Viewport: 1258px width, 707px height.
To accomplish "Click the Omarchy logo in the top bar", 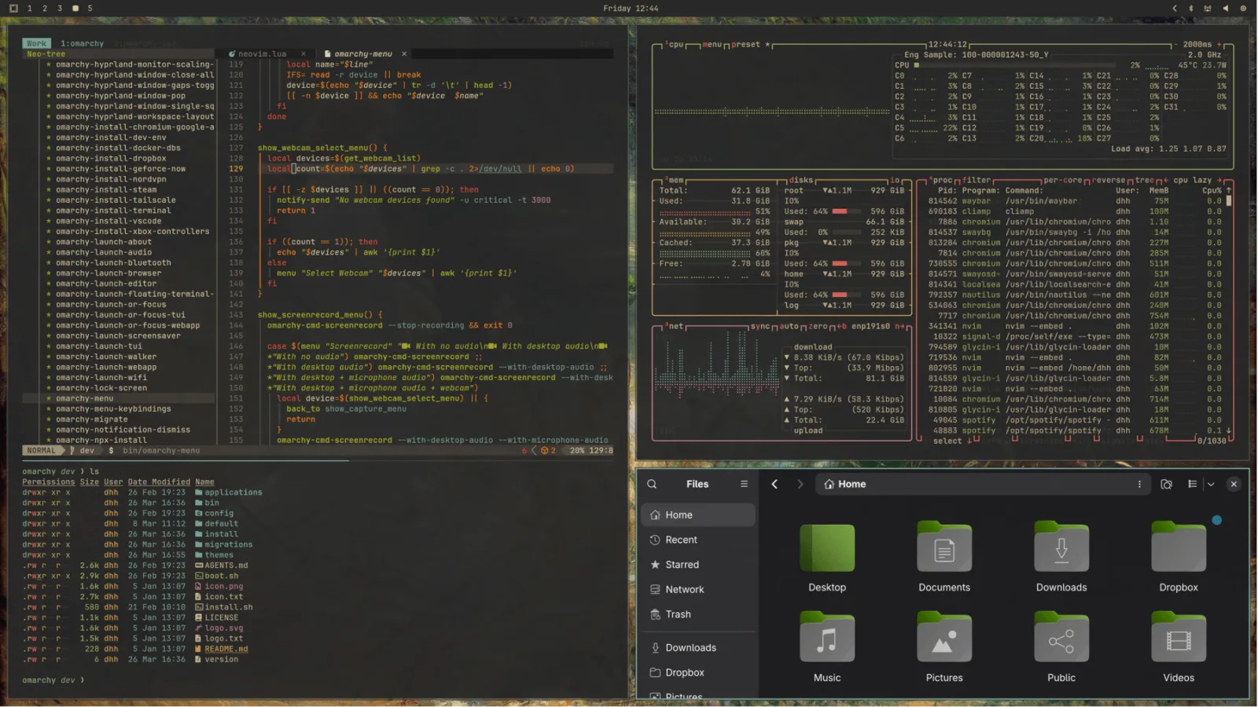I will [13, 8].
